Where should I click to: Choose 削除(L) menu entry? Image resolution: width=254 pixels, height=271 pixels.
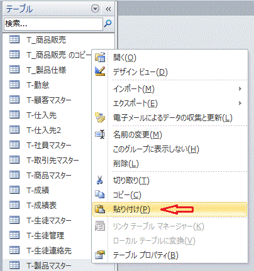tap(170, 164)
